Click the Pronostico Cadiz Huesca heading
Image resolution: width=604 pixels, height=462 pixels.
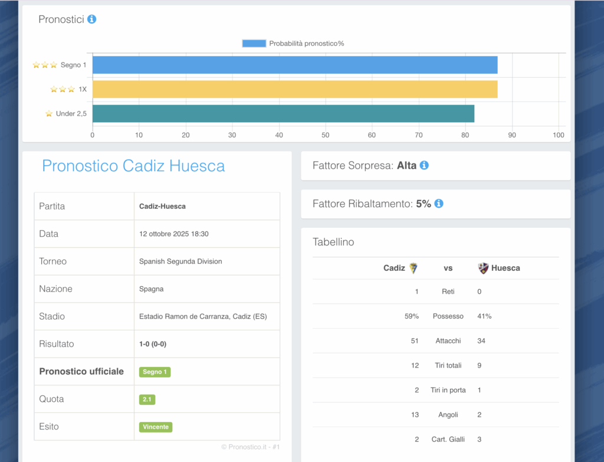point(133,166)
